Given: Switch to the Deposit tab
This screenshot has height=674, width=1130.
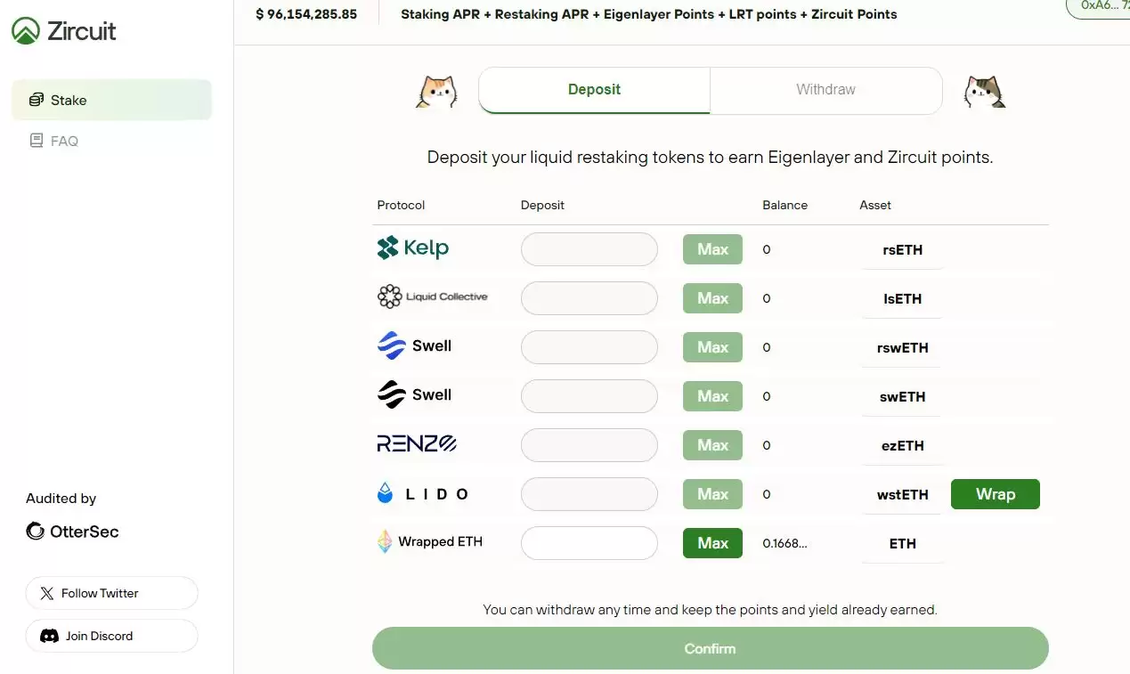Looking at the screenshot, I should 593,89.
